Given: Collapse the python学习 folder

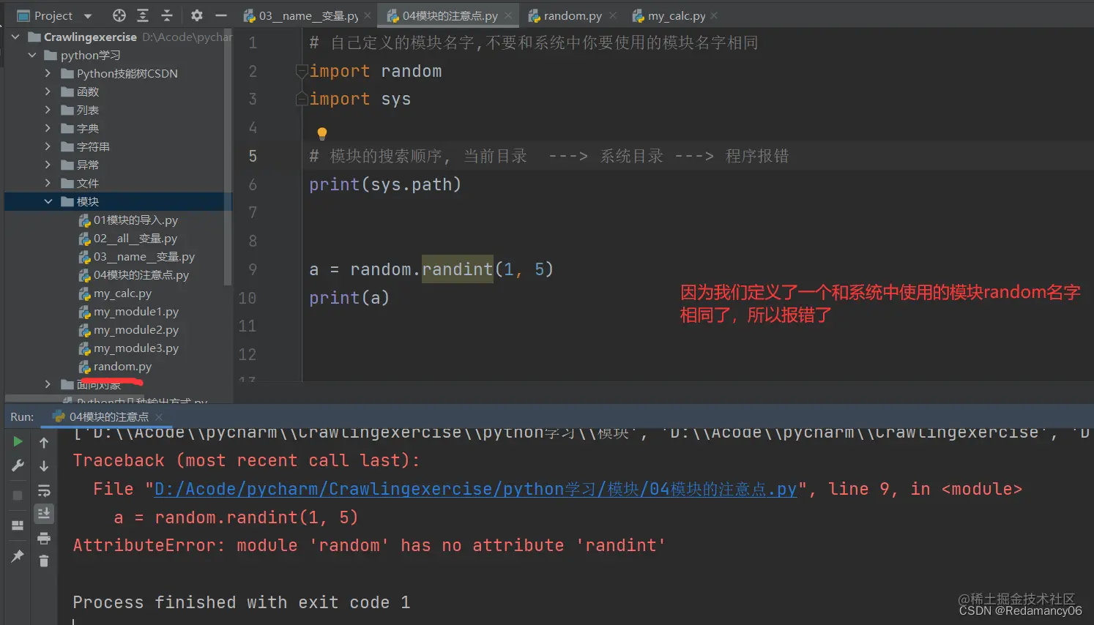Looking at the screenshot, I should 32,55.
